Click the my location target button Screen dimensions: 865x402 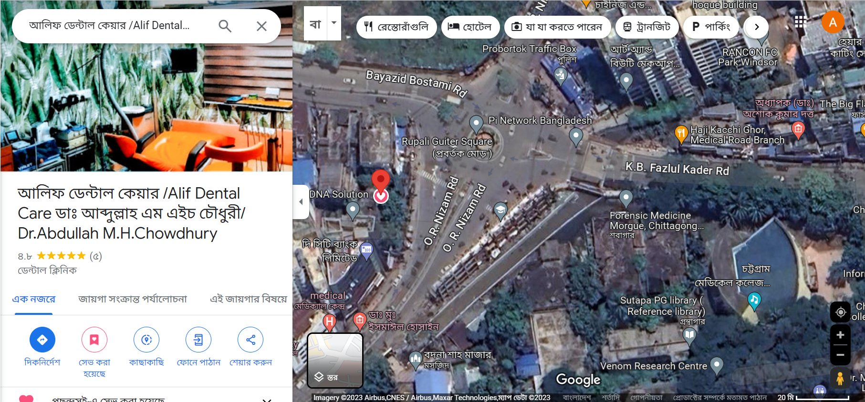coord(840,312)
